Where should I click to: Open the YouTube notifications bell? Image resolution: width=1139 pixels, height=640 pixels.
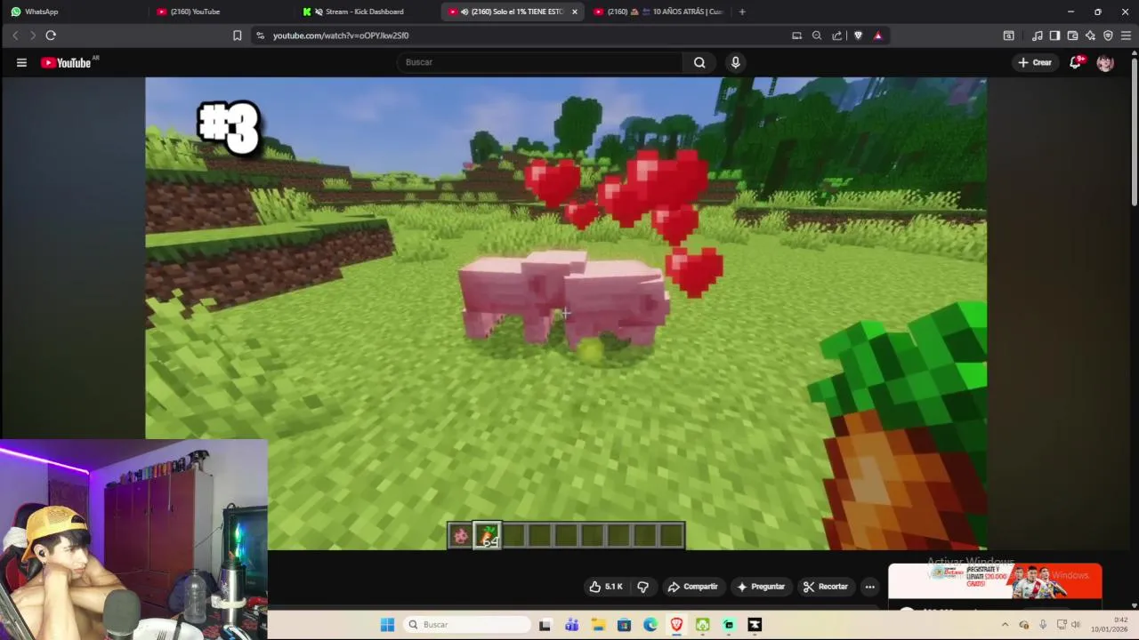(x=1075, y=62)
